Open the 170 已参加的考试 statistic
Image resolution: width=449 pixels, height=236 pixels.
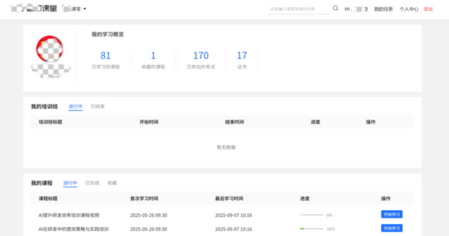tap(200, 59)
